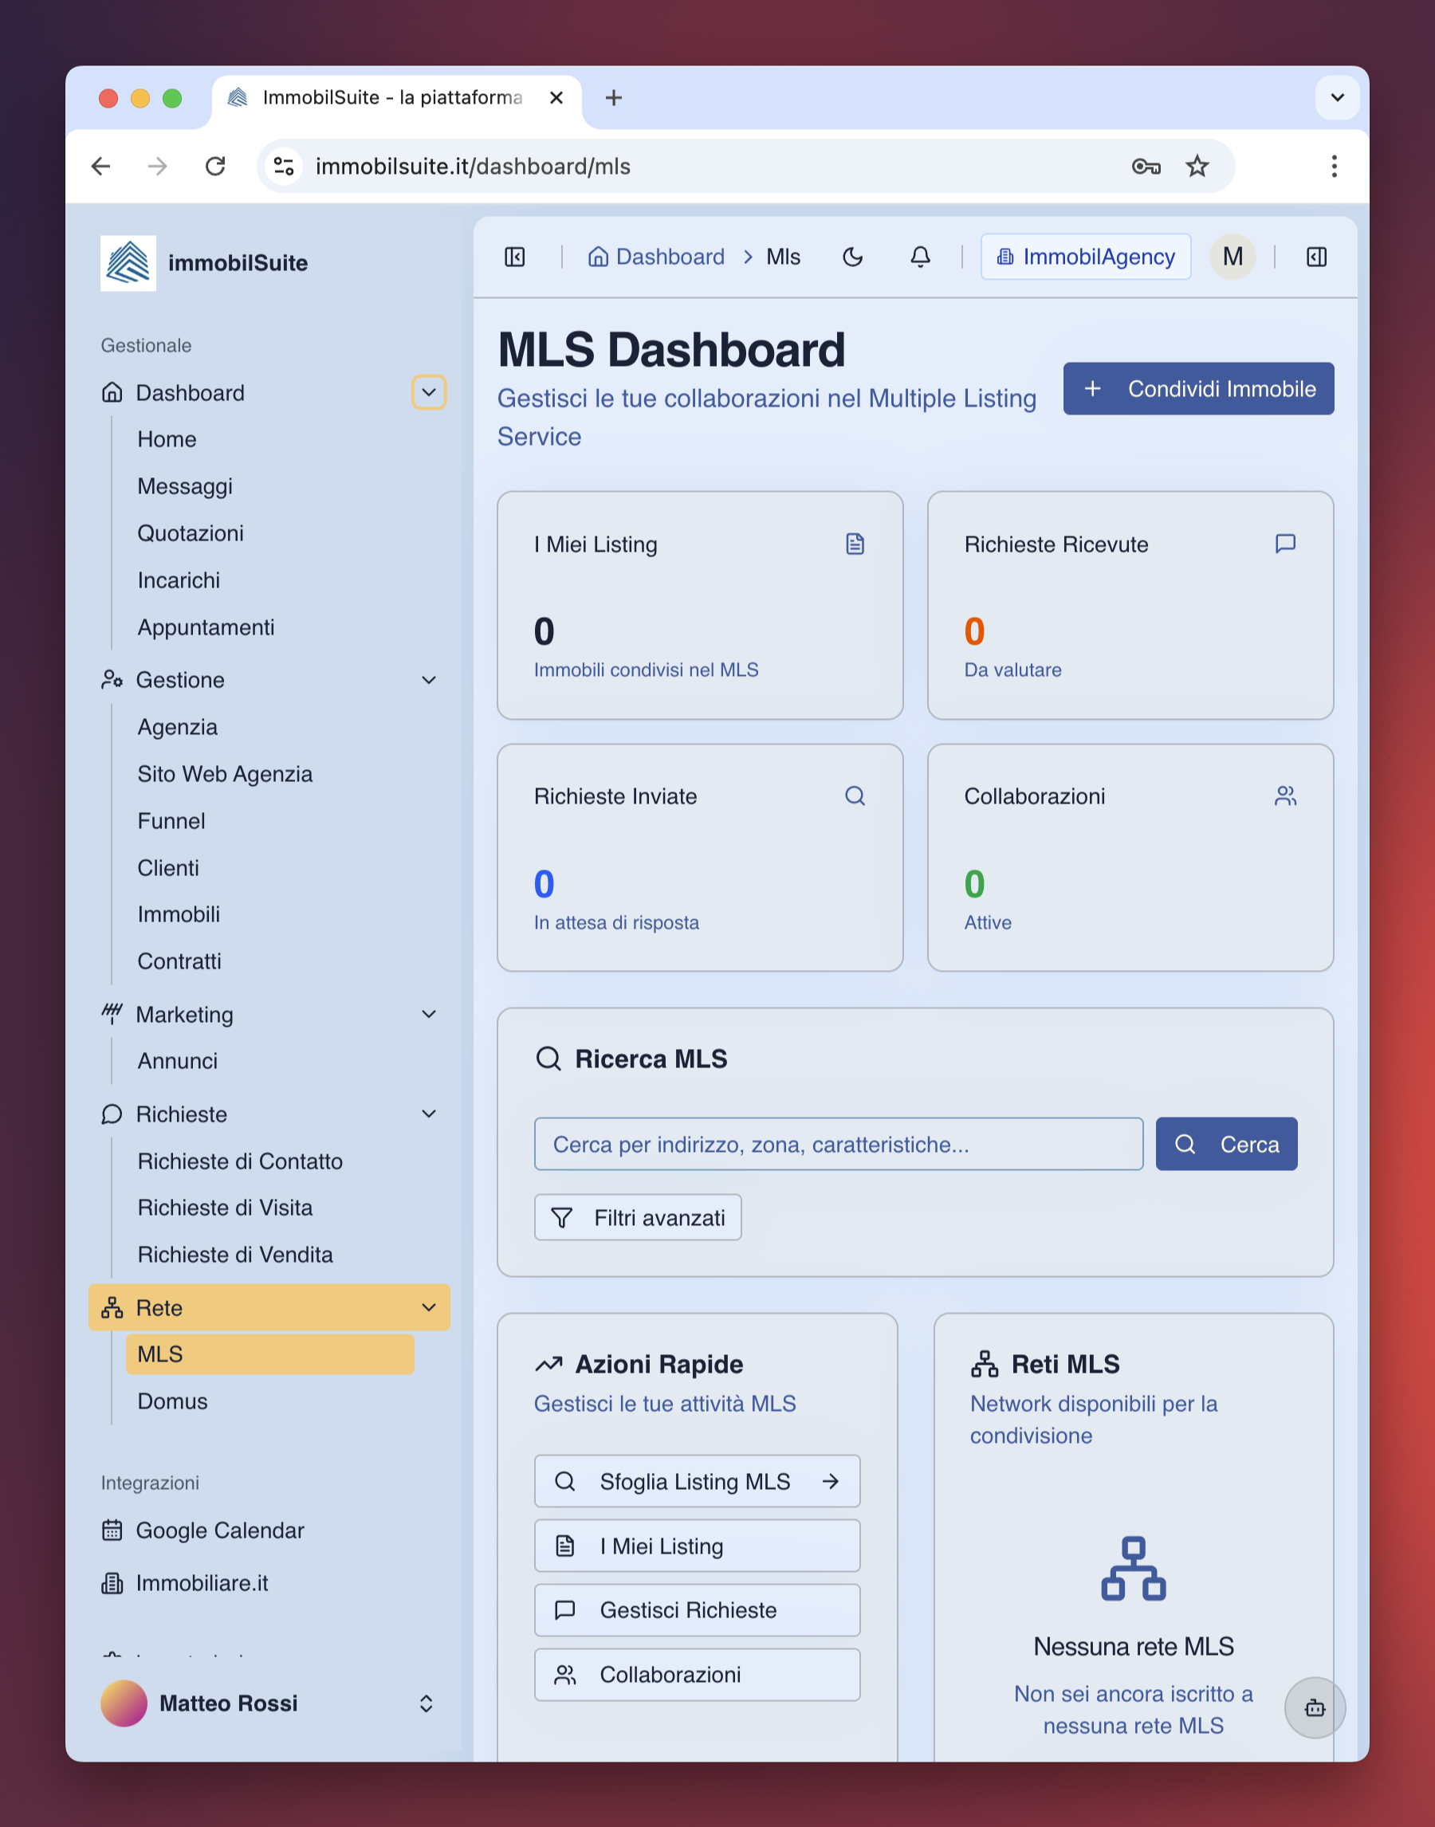This screenshot has width=1435, height=1827.
Task: Select ImmobilAgency agency selector
Action: tap(1085, 257)
